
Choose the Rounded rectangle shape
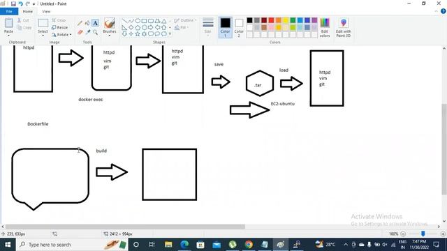[151, 21]
